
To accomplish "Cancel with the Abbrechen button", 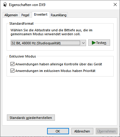I will tap(82, 131).
